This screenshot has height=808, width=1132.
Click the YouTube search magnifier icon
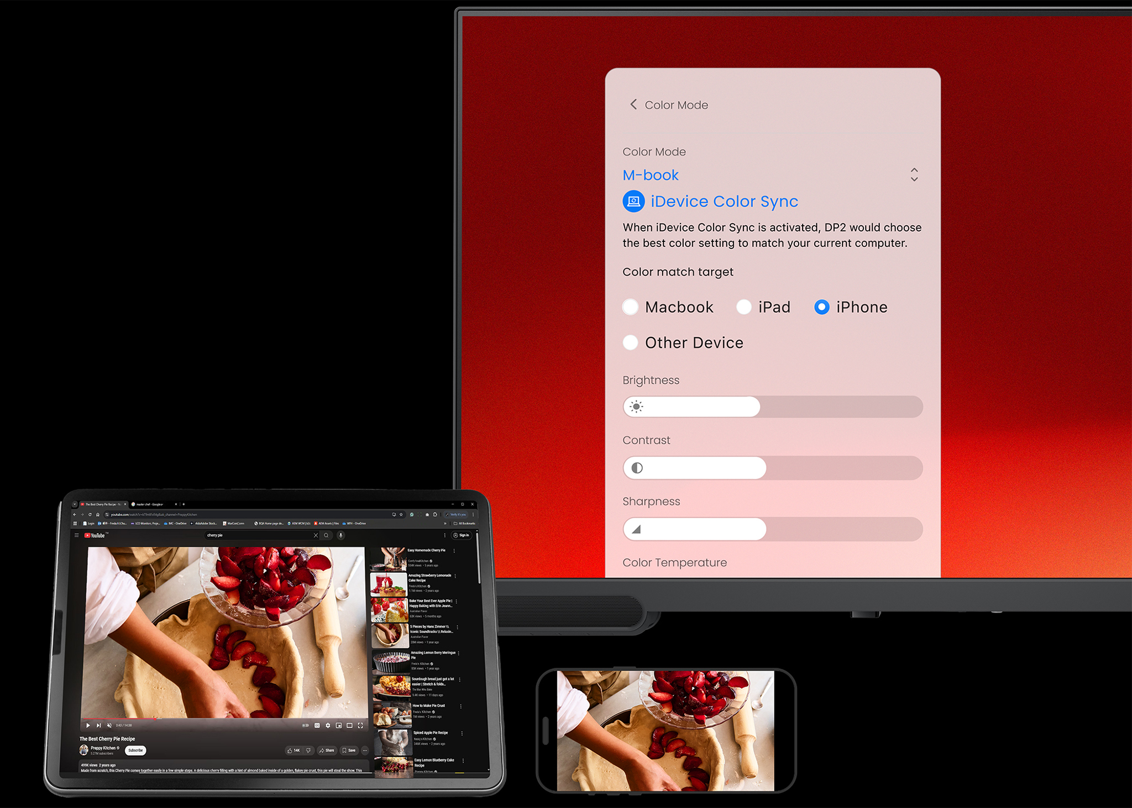327,535
